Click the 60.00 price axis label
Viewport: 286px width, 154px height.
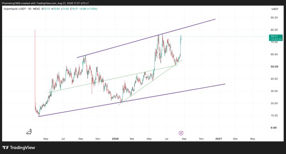[x=274, y=55]
